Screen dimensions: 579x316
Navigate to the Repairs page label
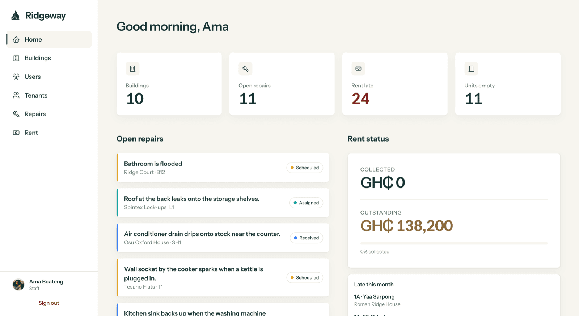(x=35, y=114)
